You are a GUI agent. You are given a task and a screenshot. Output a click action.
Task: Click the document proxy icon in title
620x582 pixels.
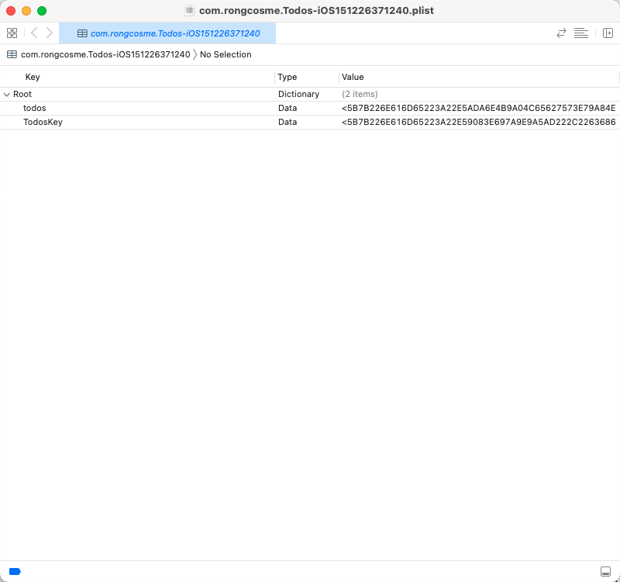[190, 11]
